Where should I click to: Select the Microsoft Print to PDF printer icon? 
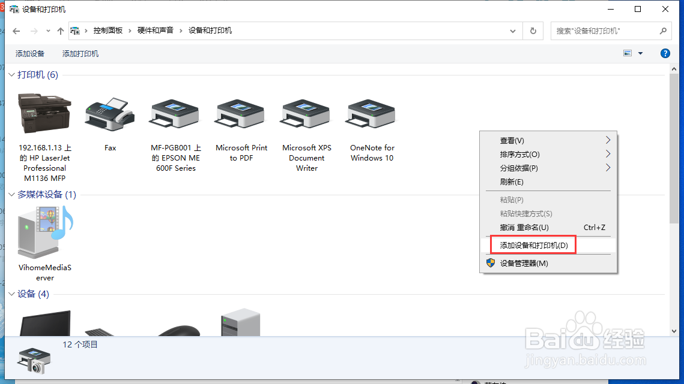tap(241, 114)
